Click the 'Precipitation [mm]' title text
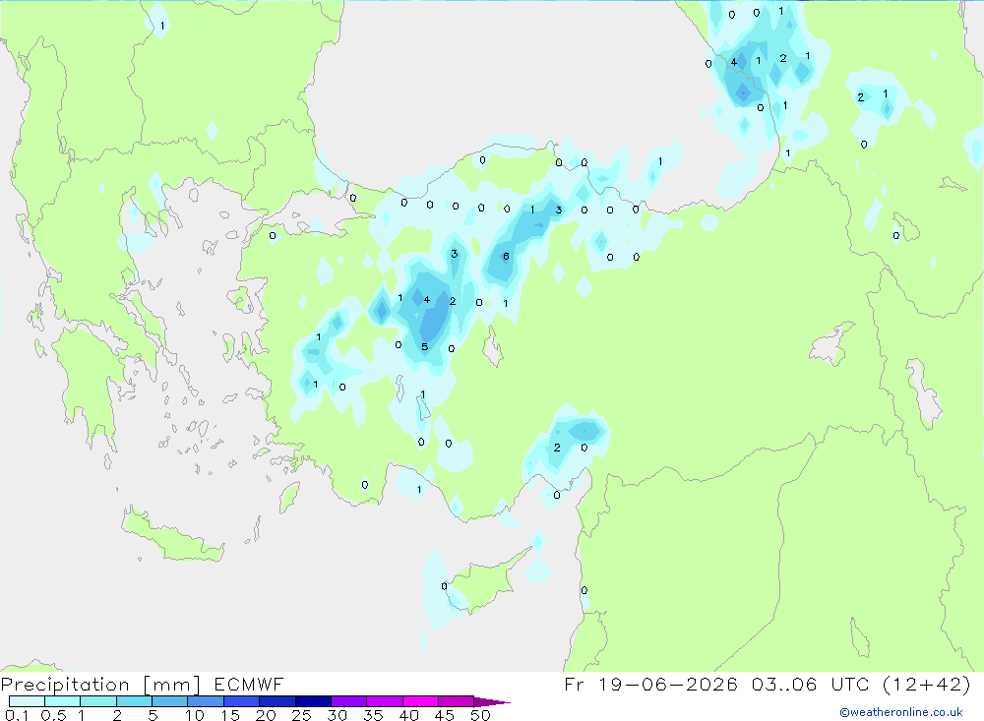Screen dimensions: 984x721 click(100, 685)
